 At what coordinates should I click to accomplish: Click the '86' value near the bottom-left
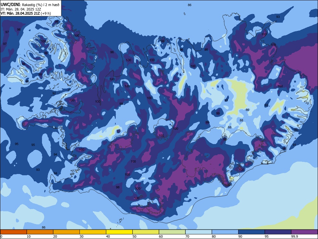44,228
